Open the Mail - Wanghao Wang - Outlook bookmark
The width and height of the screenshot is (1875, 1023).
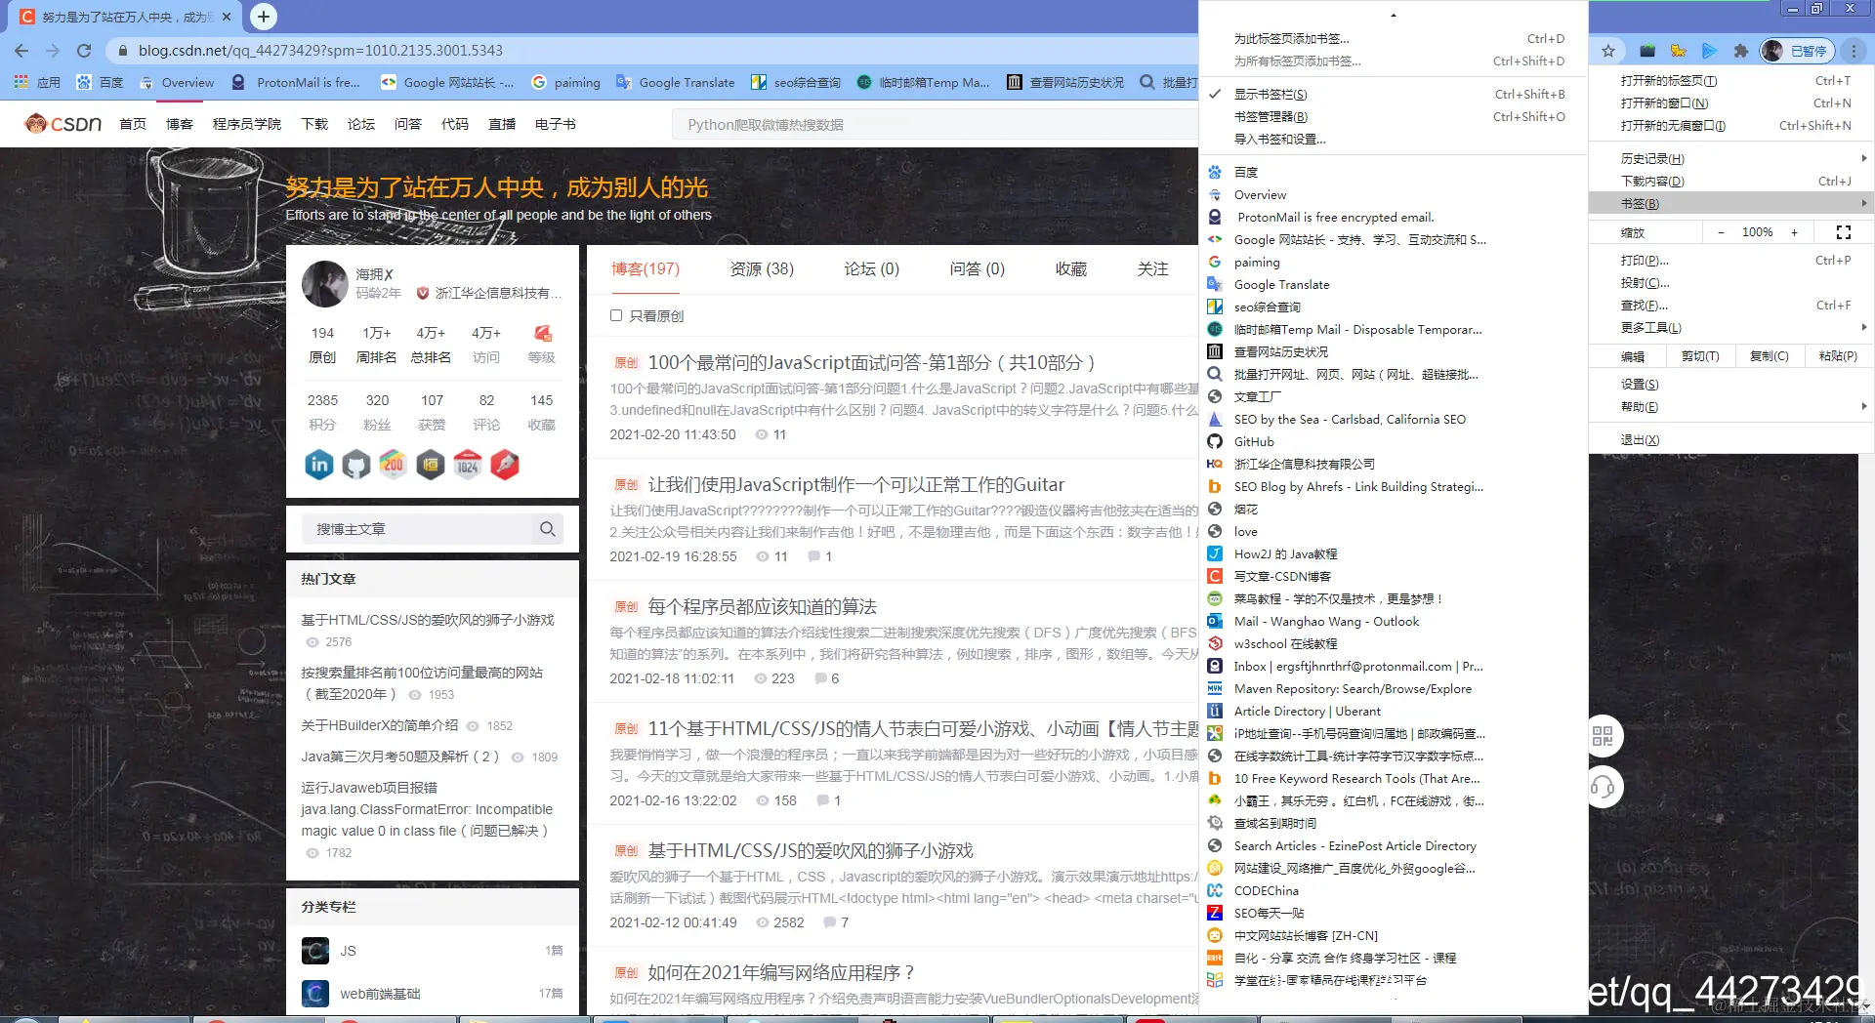(1394, 621)
